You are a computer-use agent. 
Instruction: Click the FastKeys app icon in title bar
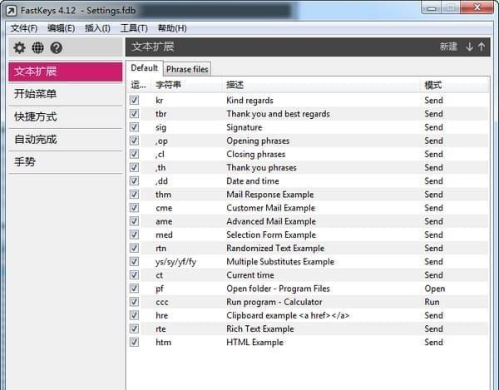[11, 11]
